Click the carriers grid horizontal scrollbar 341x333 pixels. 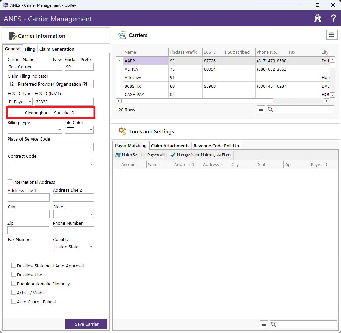point(197,101)
